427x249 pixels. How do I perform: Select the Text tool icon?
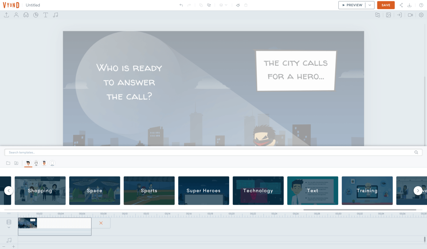tap(46, 15)
